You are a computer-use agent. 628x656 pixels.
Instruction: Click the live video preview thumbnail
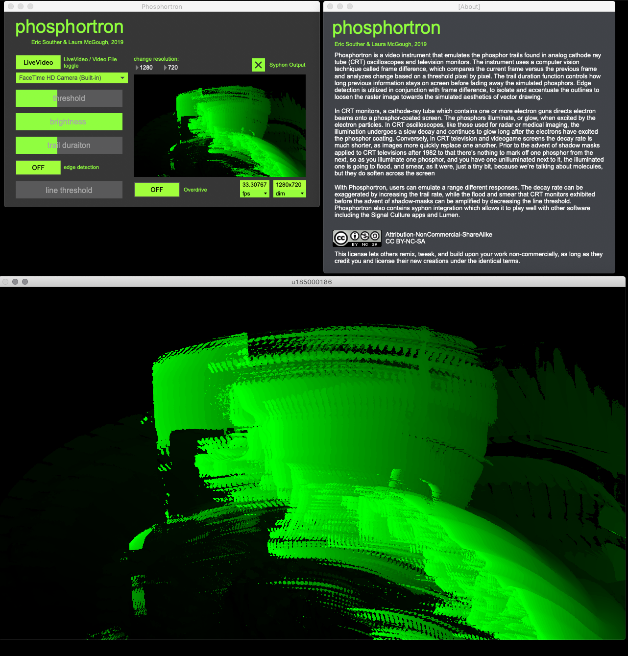coord(219,125)
